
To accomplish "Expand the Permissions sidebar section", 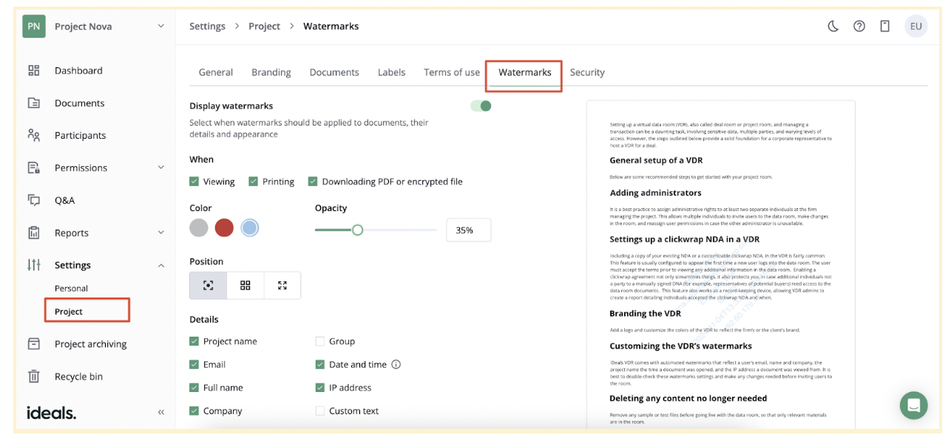I will click(160, 168).
